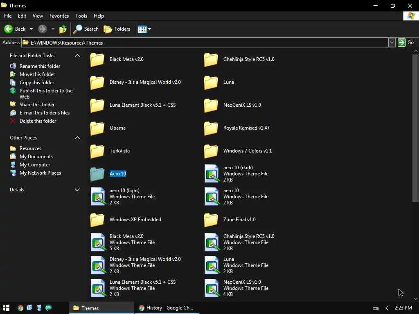Image resolution: width=419 pixels, height=314 pixels.
Task: Select NeoGeniX LS v1.0 theme file icon
Action: pyautogui.click(x=212, y=288)
